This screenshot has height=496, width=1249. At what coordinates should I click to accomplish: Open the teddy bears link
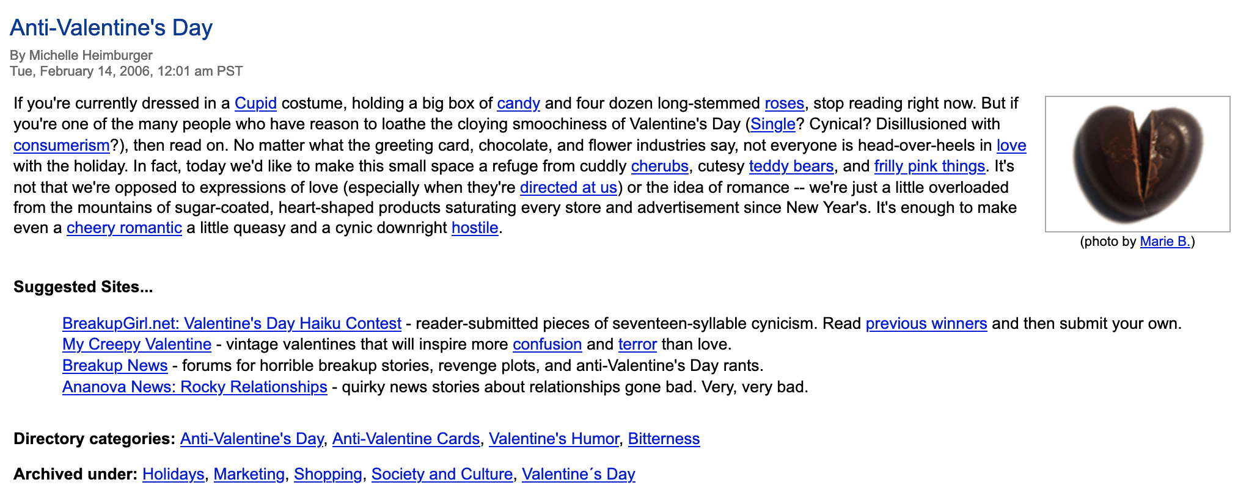click(791, 166)
